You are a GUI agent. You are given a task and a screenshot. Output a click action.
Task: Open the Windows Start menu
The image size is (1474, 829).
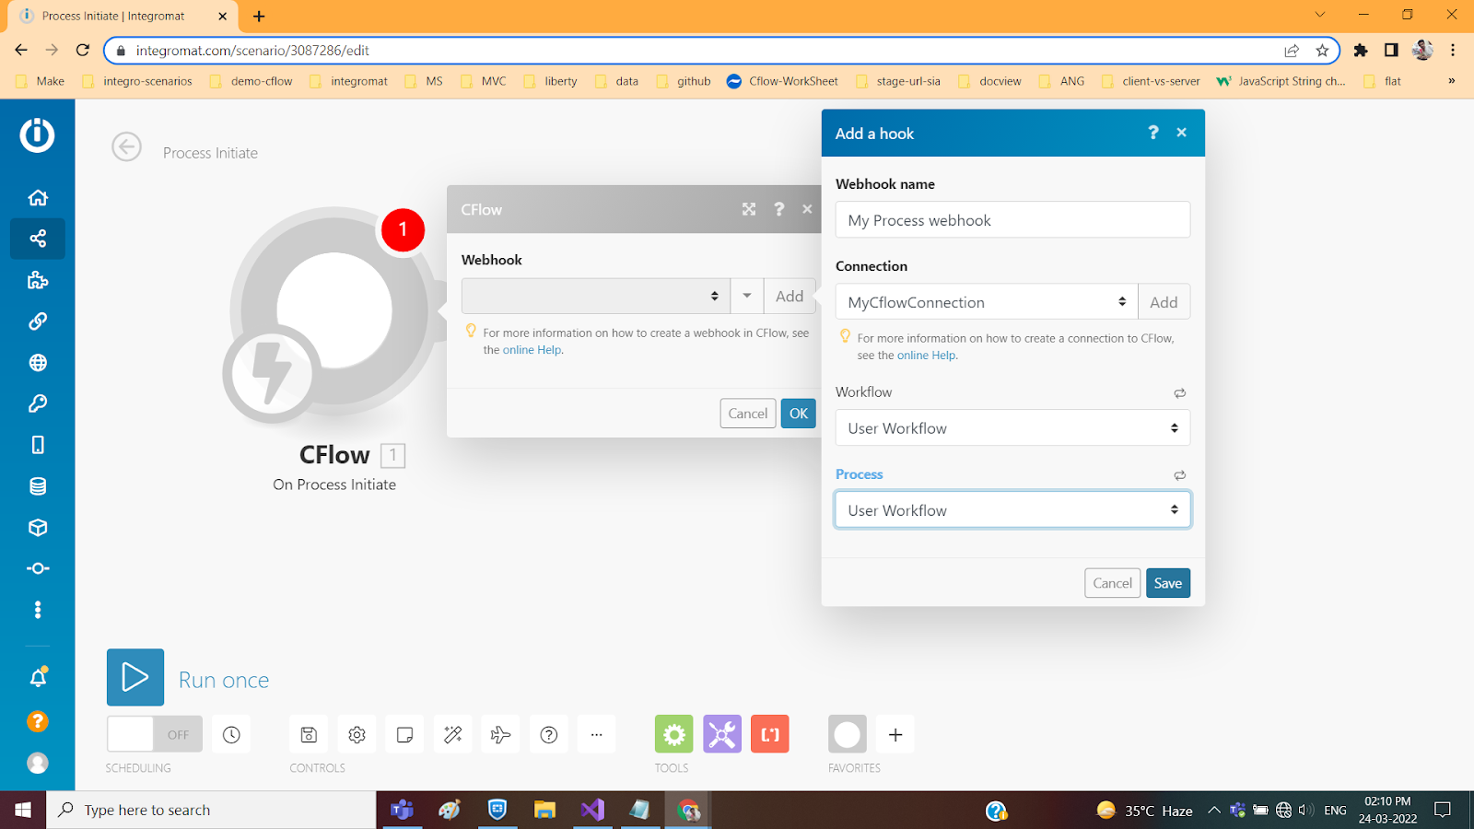pyautogui.click(x=23, y=810)
